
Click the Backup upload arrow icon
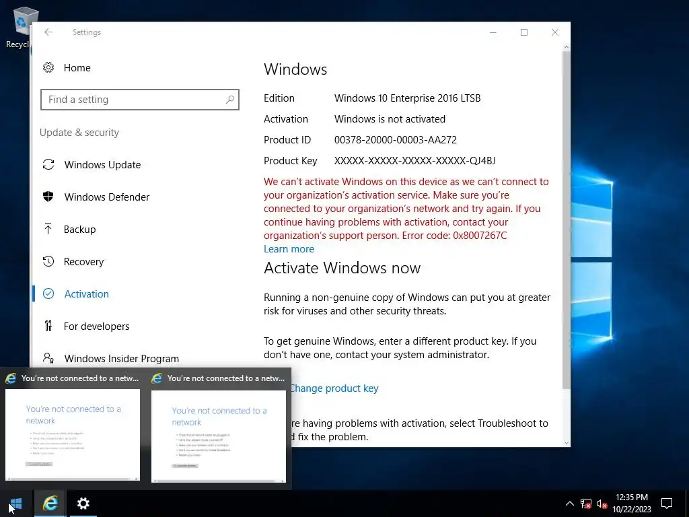click(48, 229)
